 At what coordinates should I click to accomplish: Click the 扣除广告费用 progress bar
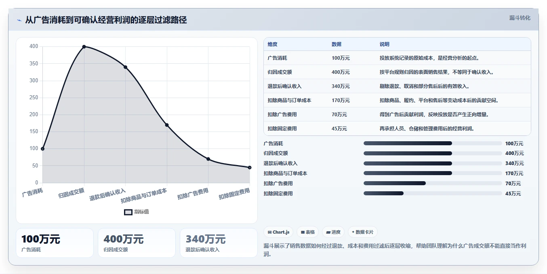[433, 183]
